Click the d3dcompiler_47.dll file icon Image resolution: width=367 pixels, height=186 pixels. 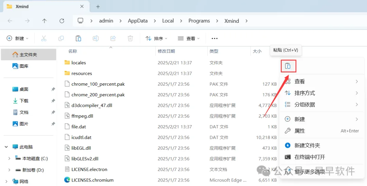(x=67, y=105)
